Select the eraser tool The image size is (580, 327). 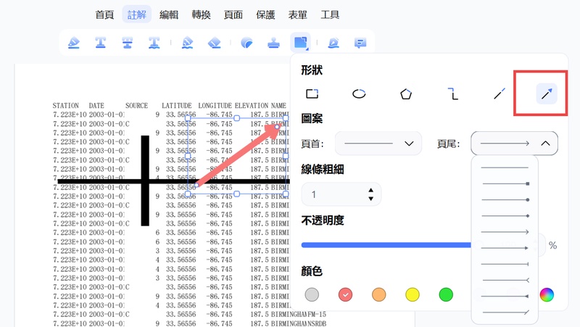(215, 43)
